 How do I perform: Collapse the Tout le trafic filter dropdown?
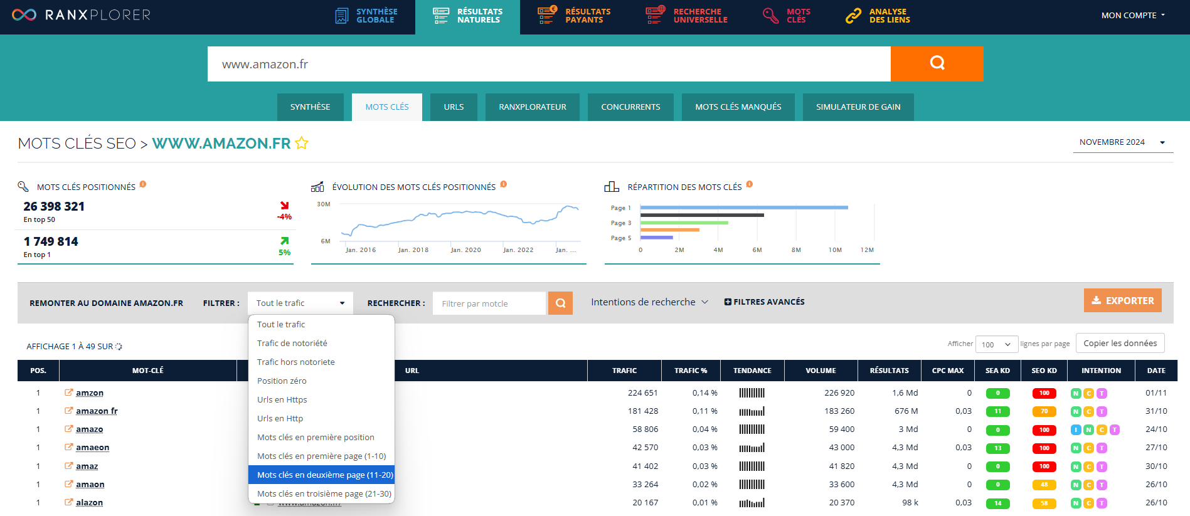pyautogui.click(x=300, y=303)
